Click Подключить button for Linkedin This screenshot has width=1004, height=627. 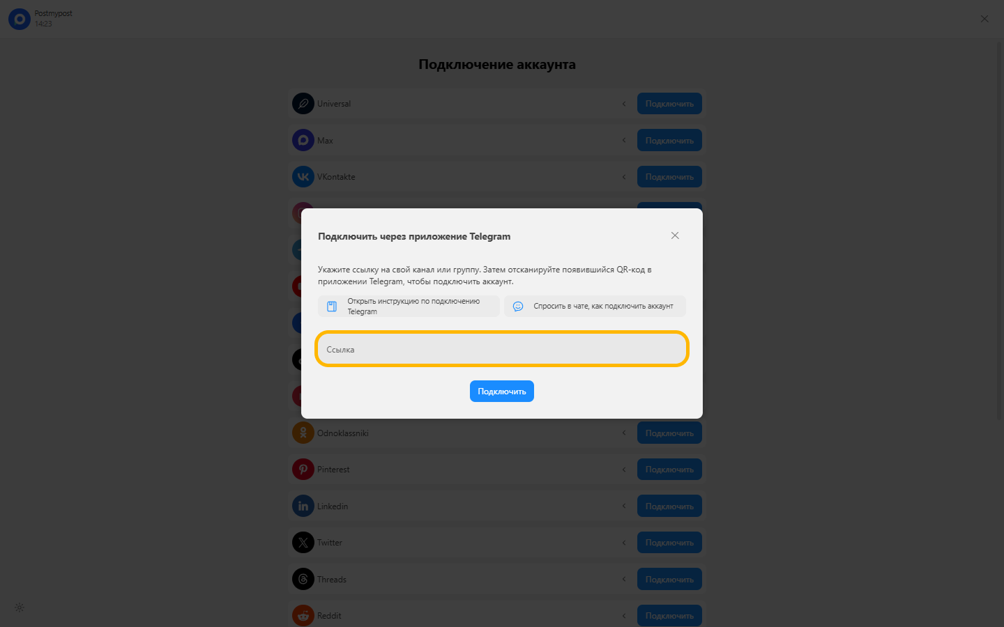pyautogui.click(x=669, y=506)
